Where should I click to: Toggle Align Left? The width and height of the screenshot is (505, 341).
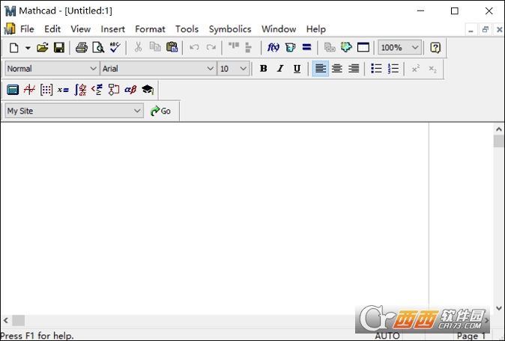[x=321, y=69]
